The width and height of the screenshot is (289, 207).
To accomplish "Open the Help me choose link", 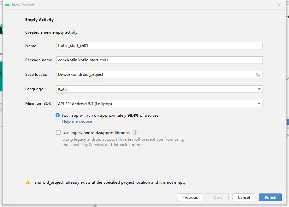I will (77, 121).
